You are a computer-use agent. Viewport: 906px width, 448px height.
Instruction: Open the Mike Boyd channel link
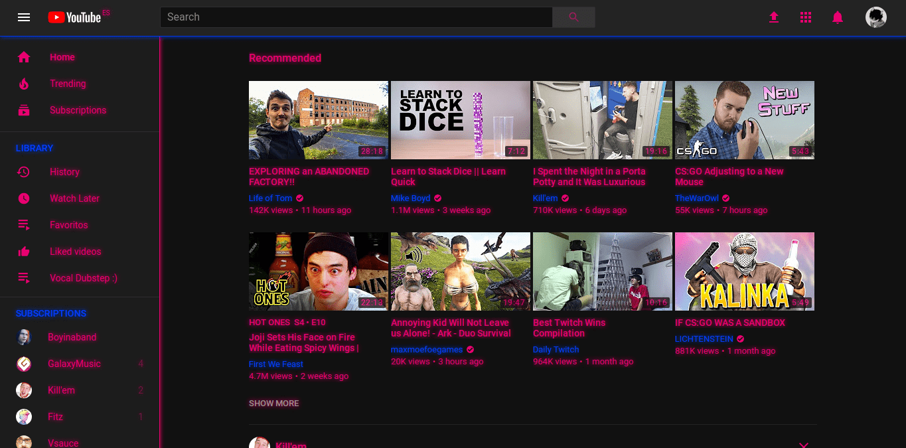410,198
